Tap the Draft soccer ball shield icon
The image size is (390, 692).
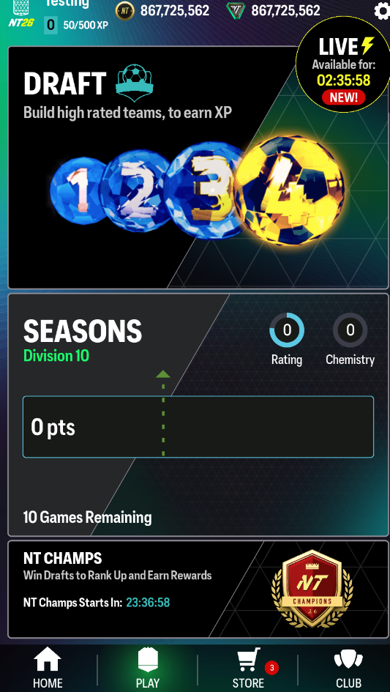pyautogui.click(x=134, y=83)
